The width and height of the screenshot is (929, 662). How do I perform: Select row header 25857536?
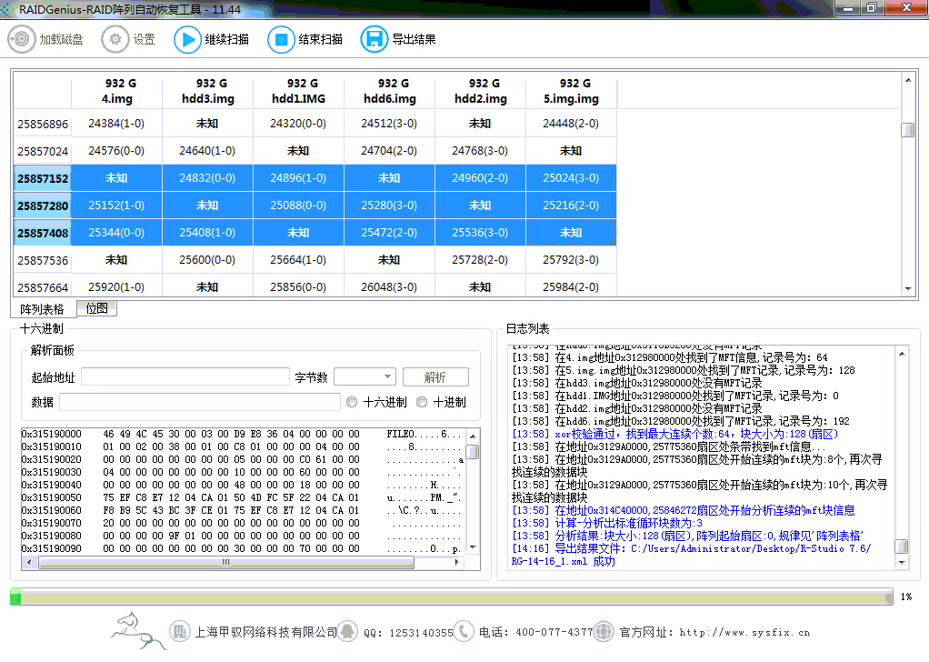click(43, 260)
